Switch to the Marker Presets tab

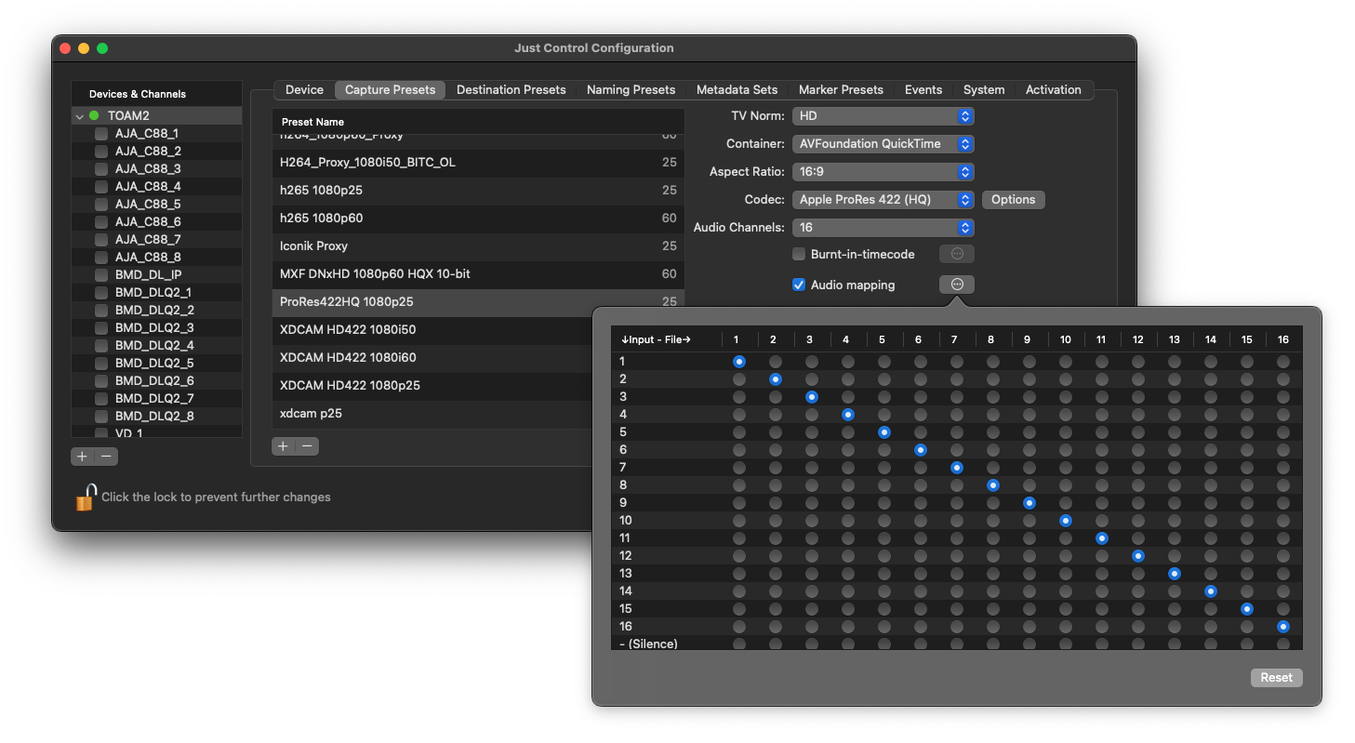coord(841,90)
